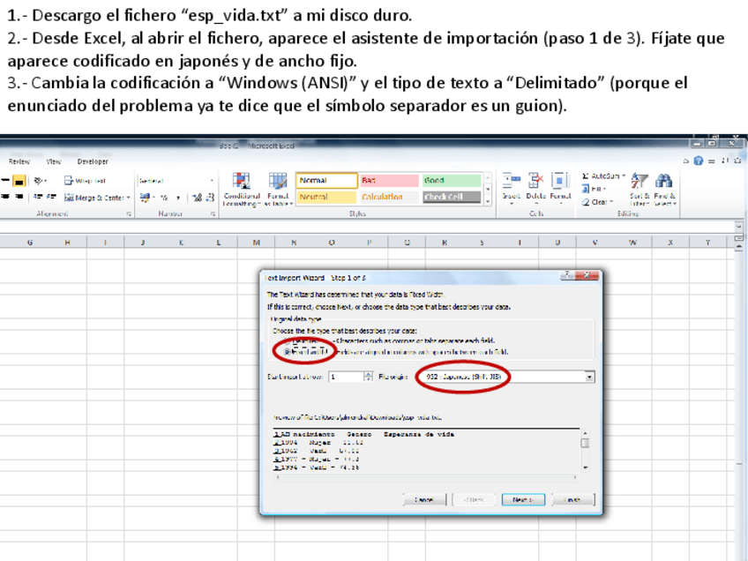
Task: Switch to the Review ribbon tab
Action: (19, 161)
